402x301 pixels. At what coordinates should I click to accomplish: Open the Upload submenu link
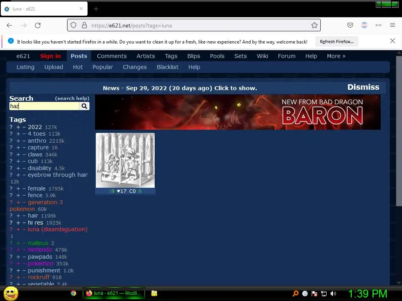pos(53,67)
